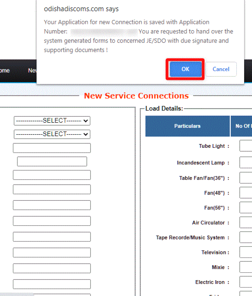Screen dimensions: 252x296
Task: Click OK in the application saved dialog
Action: pos(185,69)
